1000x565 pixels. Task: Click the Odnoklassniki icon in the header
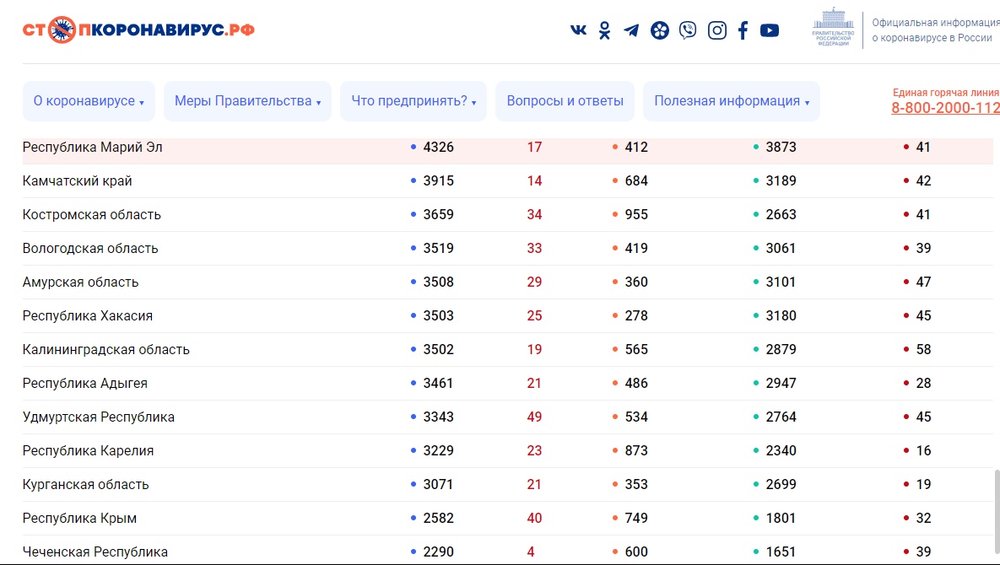click(x=604, y=30)
